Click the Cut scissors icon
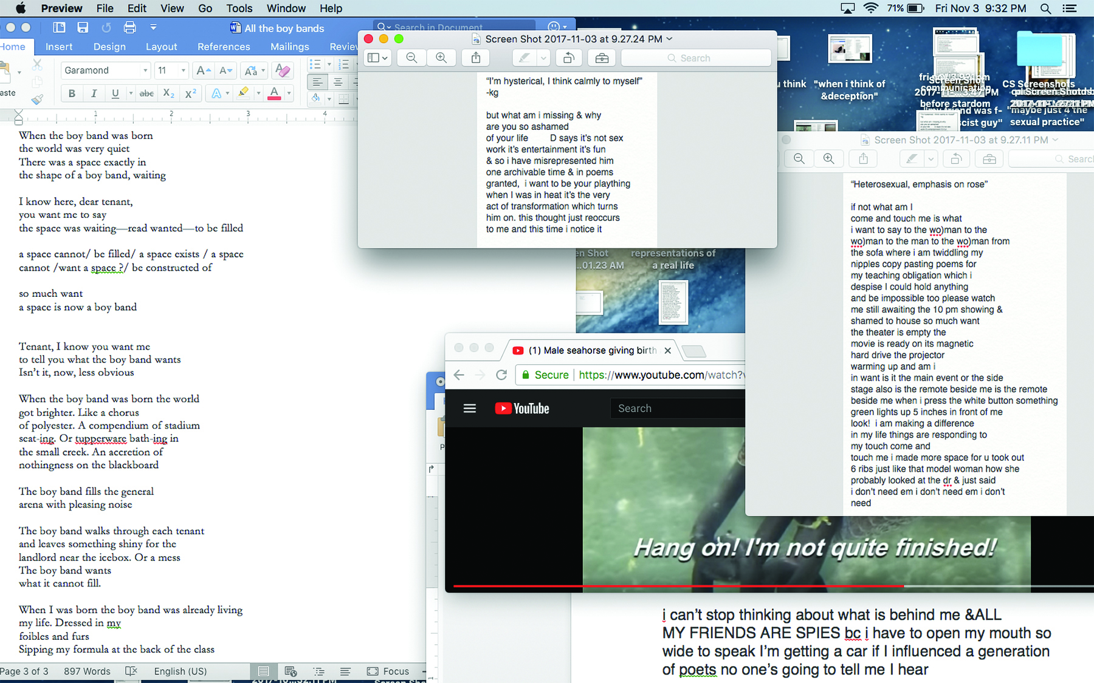The width and height of the screenshot is (1094, 683). 38,64
